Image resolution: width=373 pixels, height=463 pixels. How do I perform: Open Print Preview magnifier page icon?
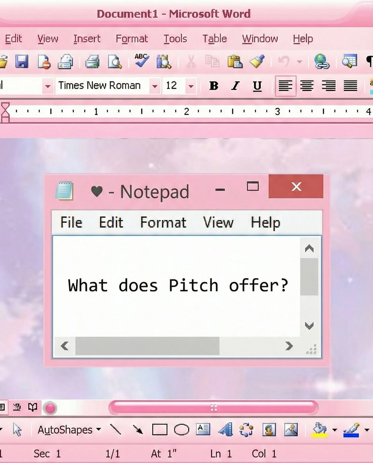coord(115,62)
